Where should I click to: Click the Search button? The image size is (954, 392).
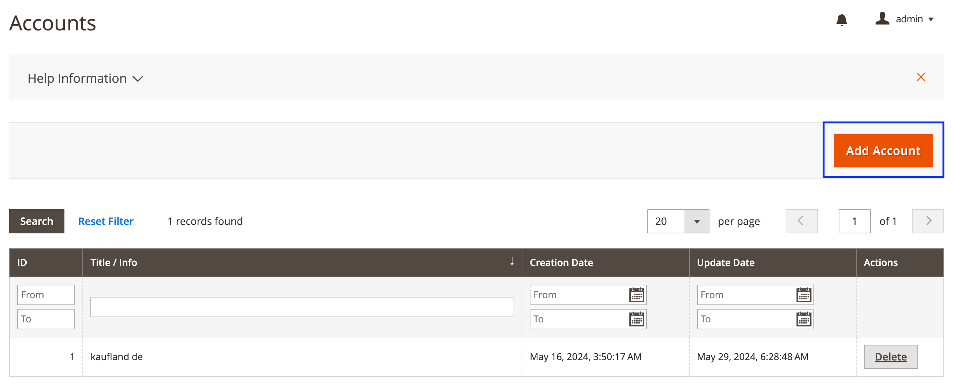point(37,221)
